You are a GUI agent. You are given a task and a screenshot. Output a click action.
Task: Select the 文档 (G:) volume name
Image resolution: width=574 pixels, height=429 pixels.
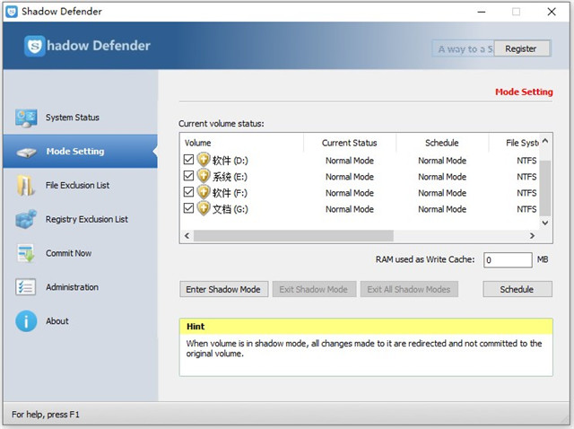coord(230,209)
